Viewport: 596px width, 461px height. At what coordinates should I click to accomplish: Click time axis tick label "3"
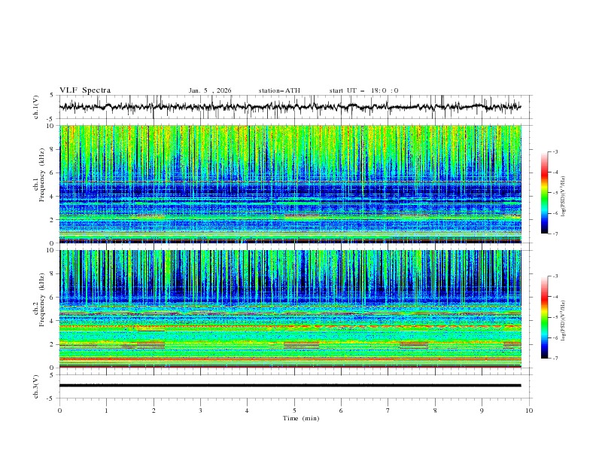(x=200, y=411)
